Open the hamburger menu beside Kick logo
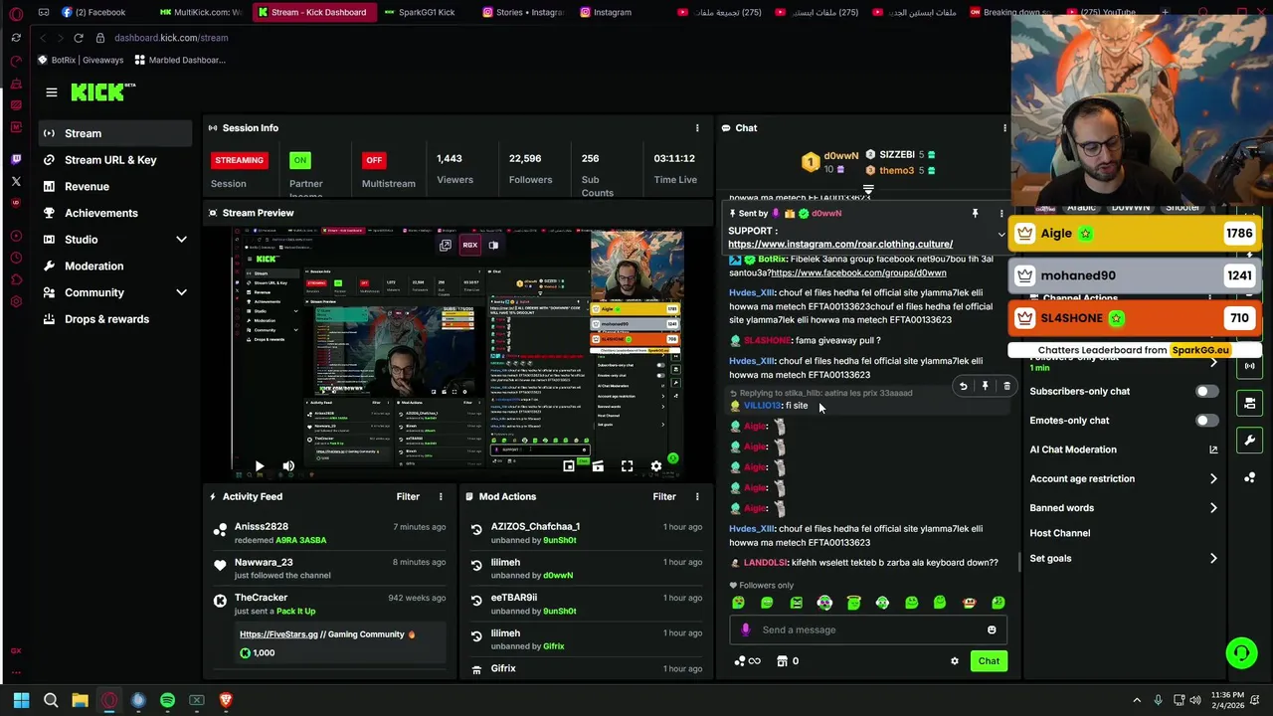Image resolution: width=1273 pixels, height=716 pixels. (x=52, y=92)
